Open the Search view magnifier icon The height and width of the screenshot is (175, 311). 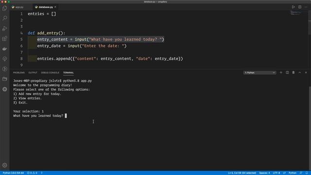coord(4,18)
